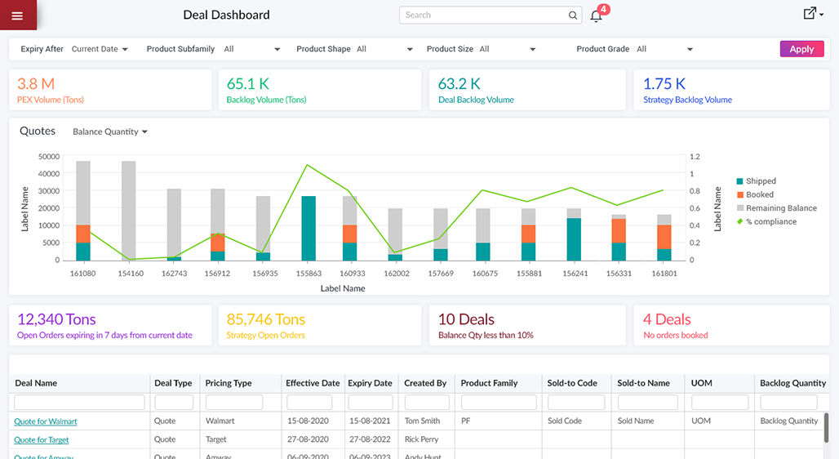Image resolution: width=839 pixels, height=459 pixels.
Task: Toggle Booked legend series
Action: pos(759,194)
